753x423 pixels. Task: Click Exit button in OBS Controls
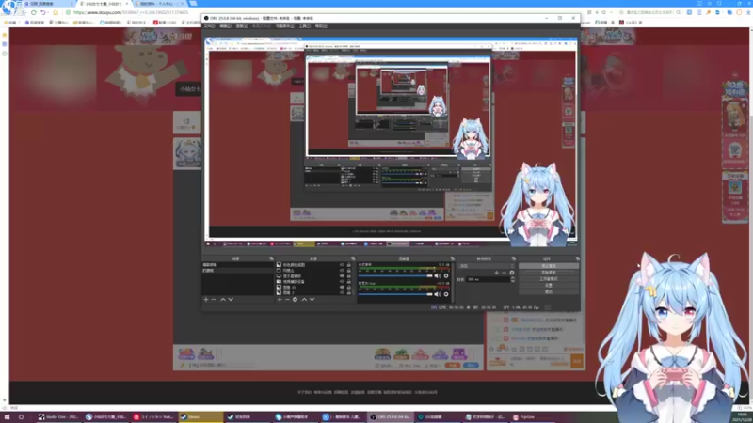pyautogui.click(x=549, y=291)
